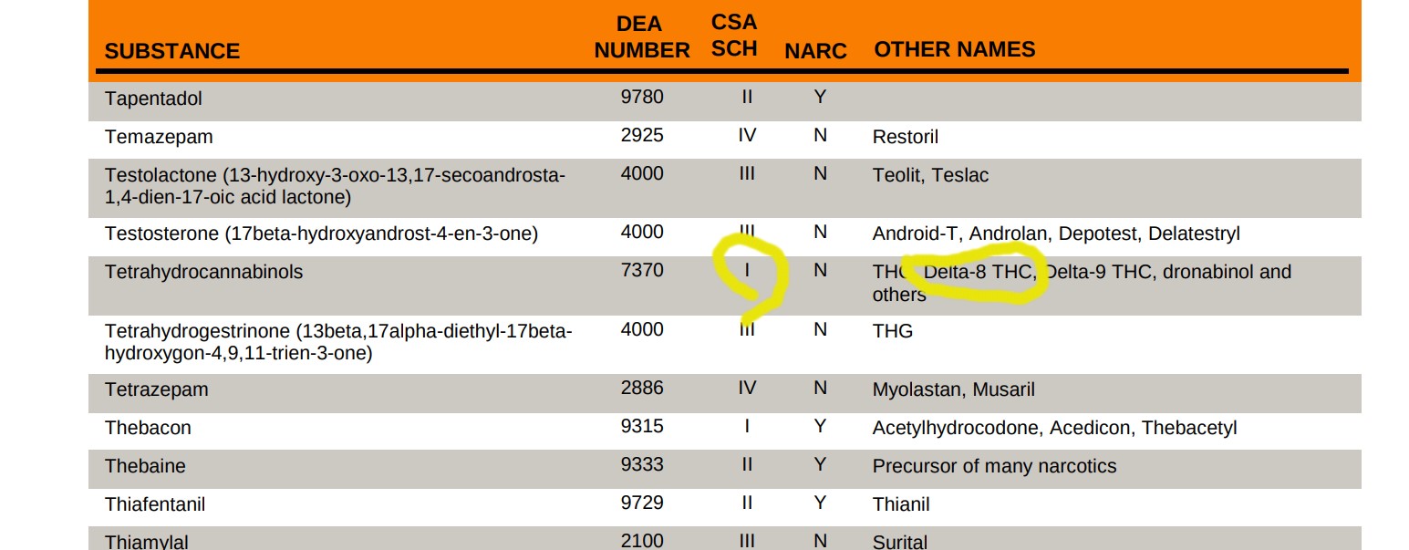Image resolution: width=1409 pixels, height=550 pixels.
Task: Click the Tetrahydrocannabinols substance name
Action: (x=203, y=272)
